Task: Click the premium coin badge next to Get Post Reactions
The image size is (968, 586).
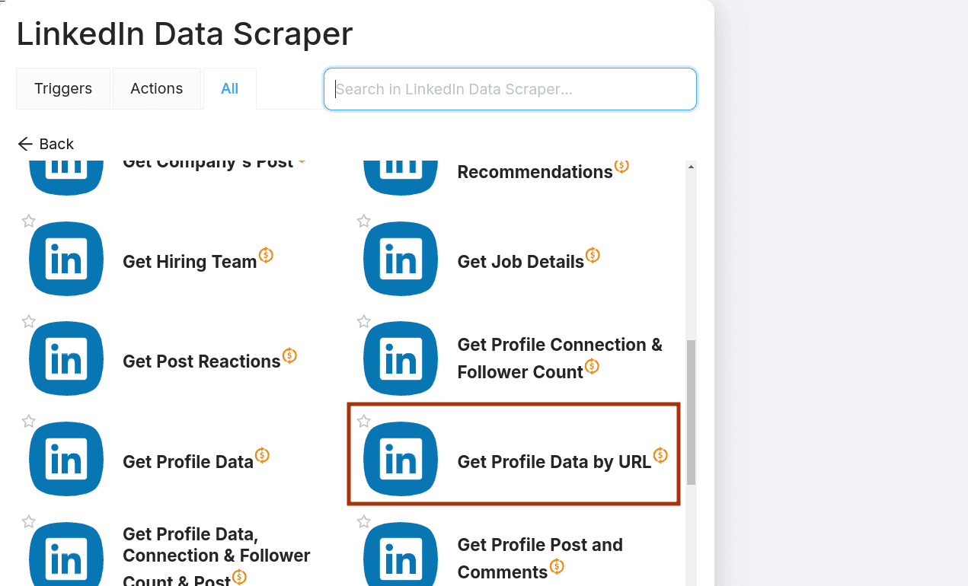Action: pos(289,355)
